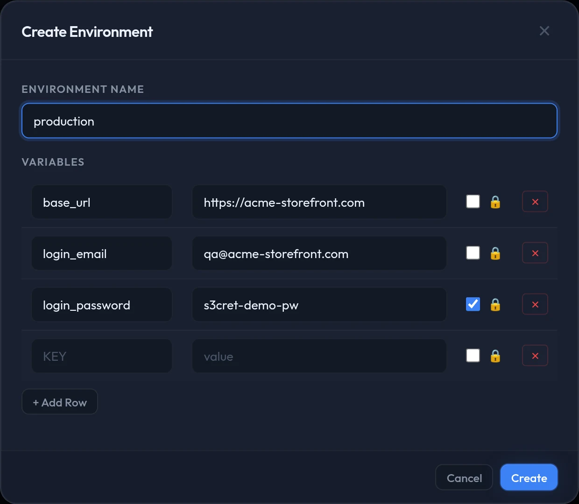Cancel environment creation

tap(464, 477)
